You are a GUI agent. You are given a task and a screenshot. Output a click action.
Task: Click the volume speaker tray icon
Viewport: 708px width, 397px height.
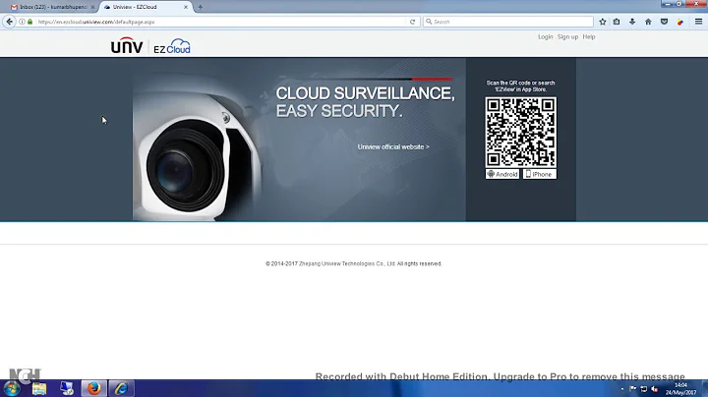pos(655,389)
